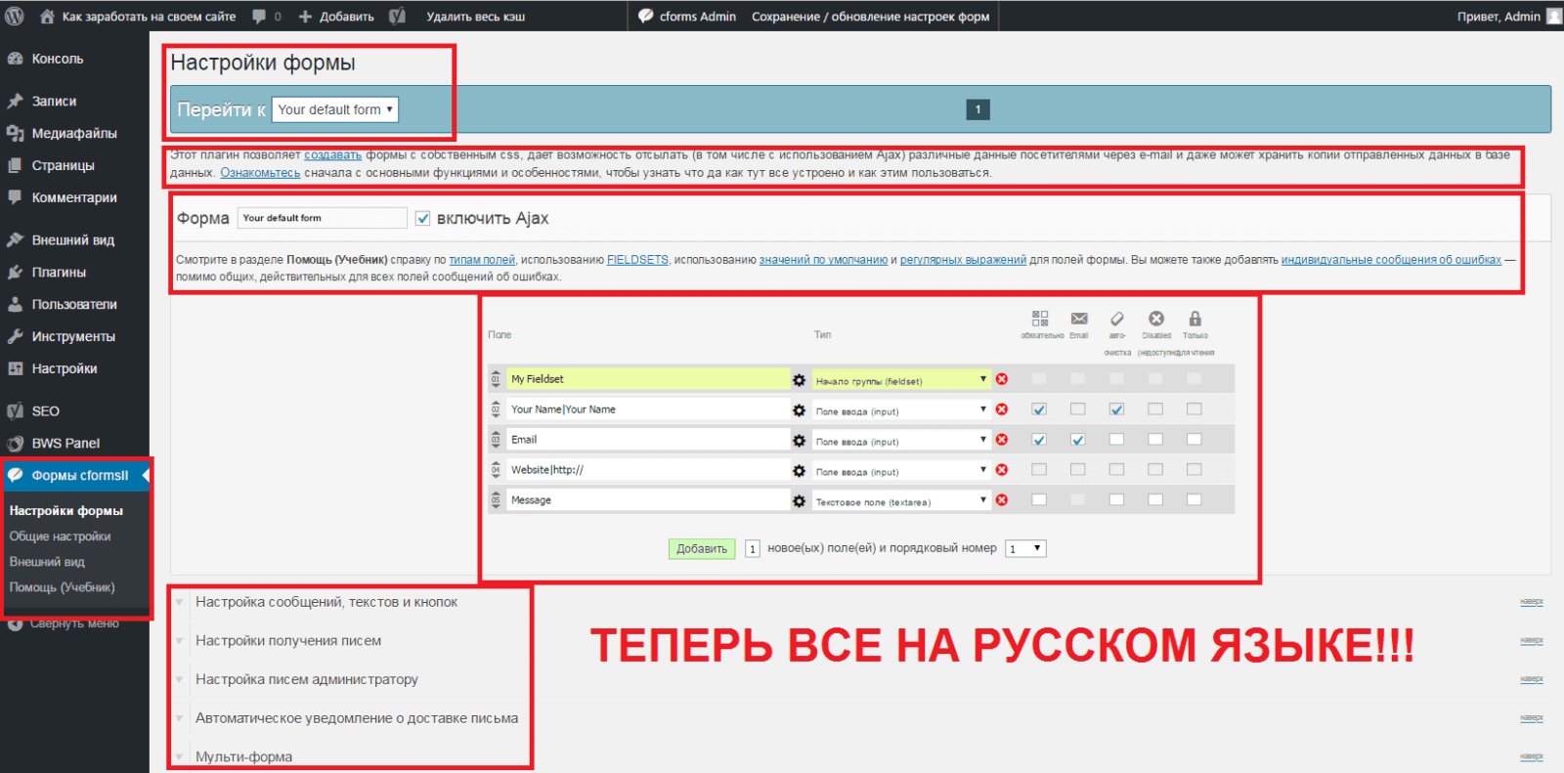Screen dimensions: 1564x773
Task: Open type dropdown for Message field
Action: pyautogui.click(x=901, y=501)
